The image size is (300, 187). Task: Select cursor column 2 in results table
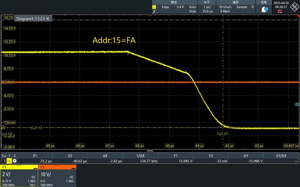[15, 156]
